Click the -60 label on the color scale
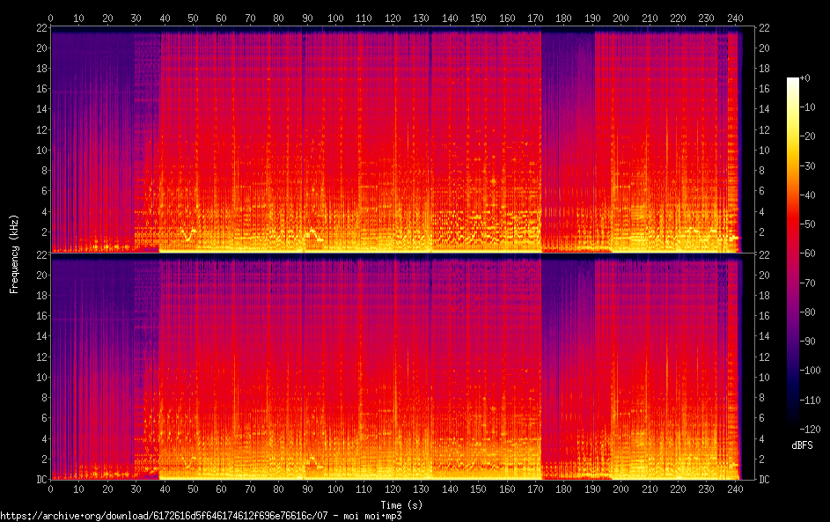The height and width of the screenshot is (522, 830). click(806, 252)
